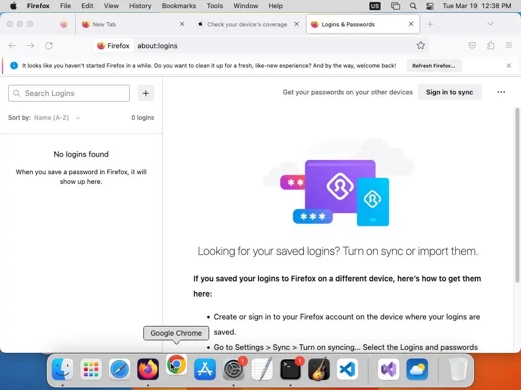The height and width of the screenshot is (390, 521).
Task: Open the Extensions puzzle icon
Action: coord(490,45)
